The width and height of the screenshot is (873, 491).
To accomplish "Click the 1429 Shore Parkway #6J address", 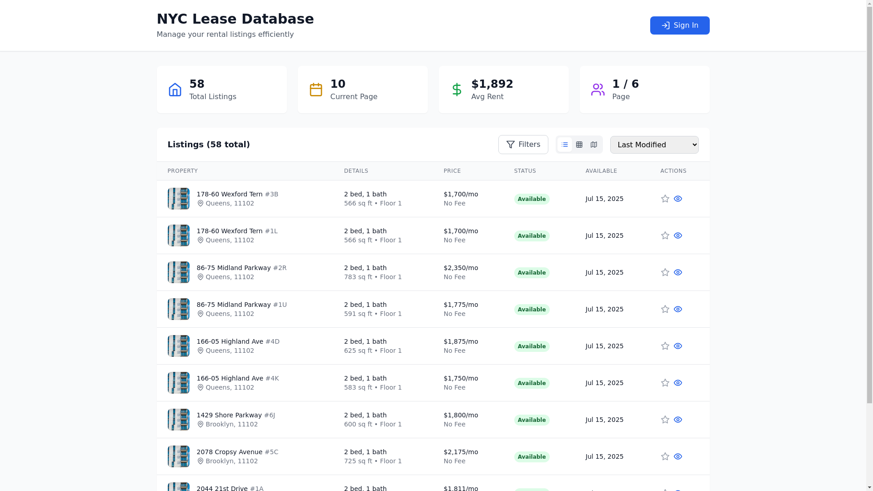I will coord(236,415).
